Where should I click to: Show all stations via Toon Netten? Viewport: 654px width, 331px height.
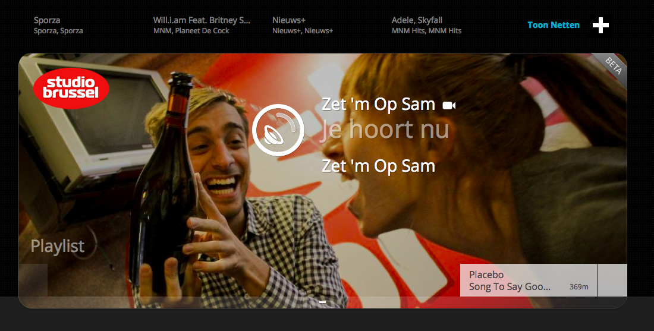point(553,26)
